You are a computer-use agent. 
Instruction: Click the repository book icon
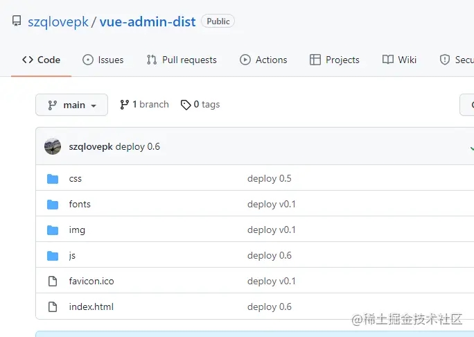click(x=17, y=21)
